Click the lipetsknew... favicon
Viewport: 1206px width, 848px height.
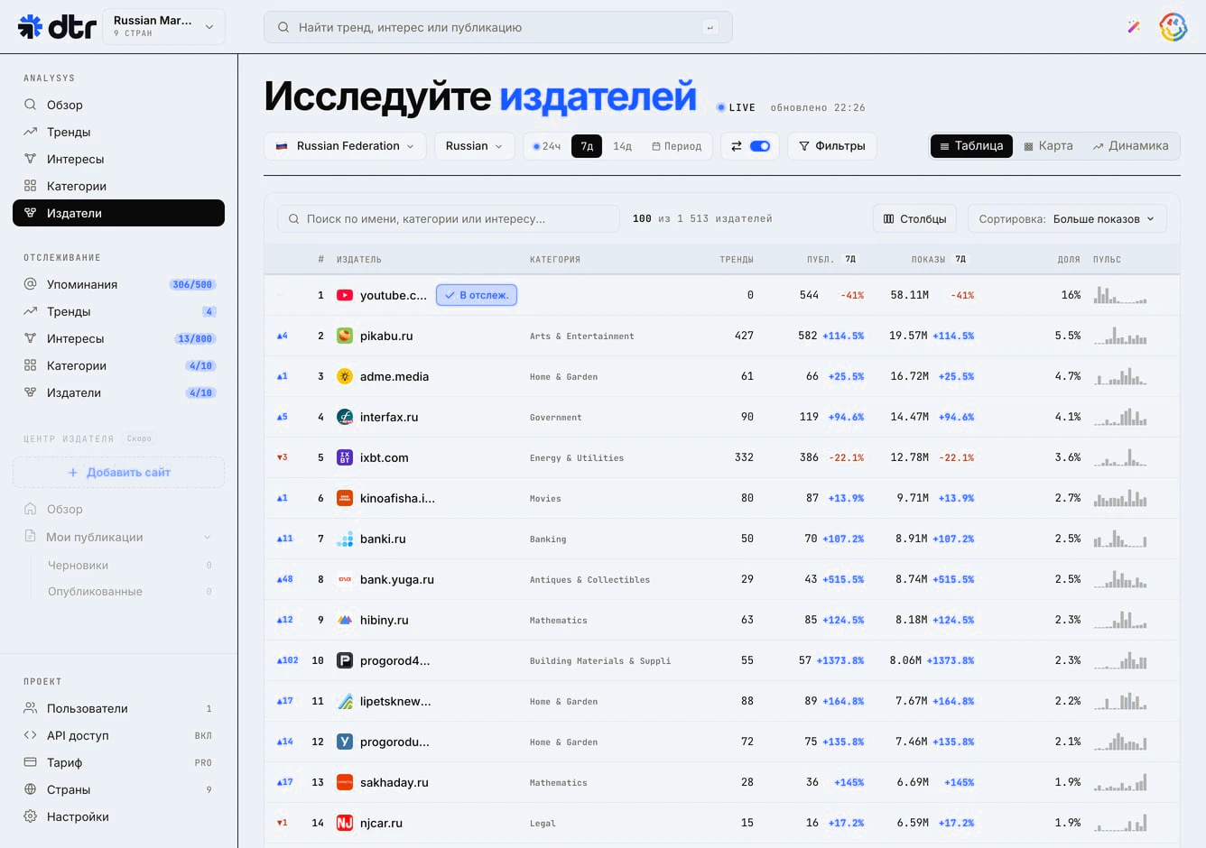345,701
